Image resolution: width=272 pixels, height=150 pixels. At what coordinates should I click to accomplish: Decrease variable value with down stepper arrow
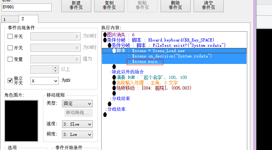click(55, 71)
